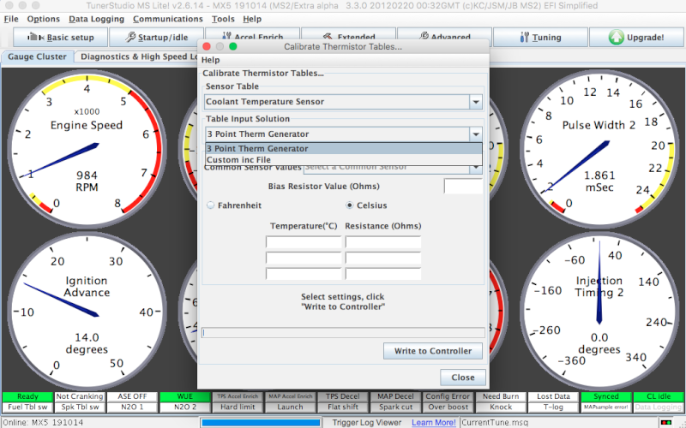Viewport: 686px width, 428px height.
Task: Click the Spark cut indicator
Action: (395, 407)
